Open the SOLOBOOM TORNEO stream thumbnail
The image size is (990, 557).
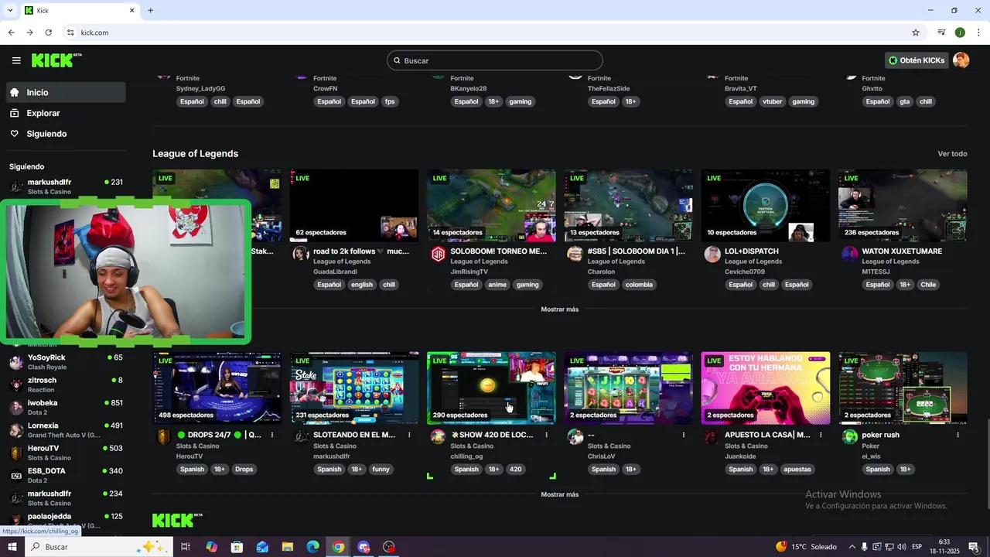click(x=491, y=205)
